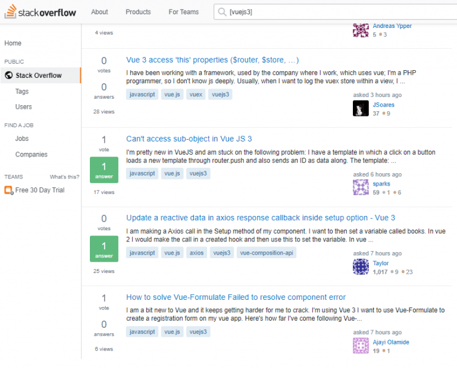The height and width of the screenshot is (370, 457).
Task: Open Users page from sidebar
Action: [x=24, y=107]
